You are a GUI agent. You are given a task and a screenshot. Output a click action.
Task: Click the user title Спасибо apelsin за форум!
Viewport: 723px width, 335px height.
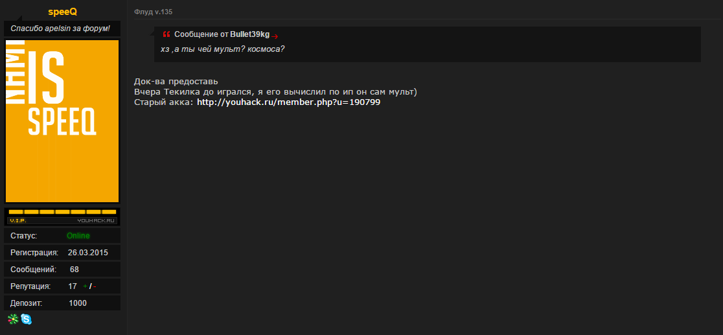(60, 29)
